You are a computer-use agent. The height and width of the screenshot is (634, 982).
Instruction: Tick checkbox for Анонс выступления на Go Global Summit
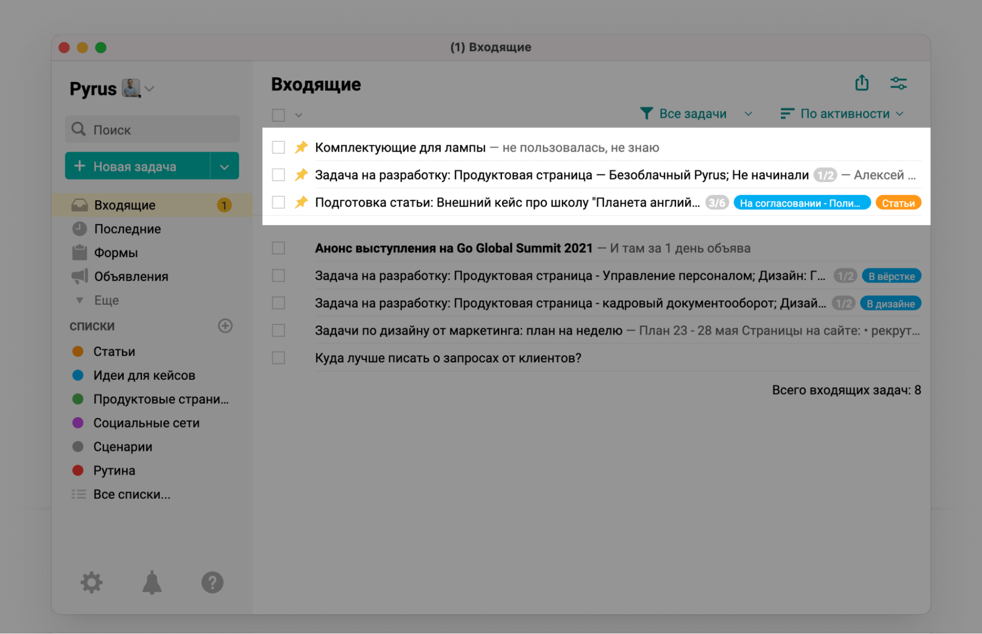click(x=279, y=248)
